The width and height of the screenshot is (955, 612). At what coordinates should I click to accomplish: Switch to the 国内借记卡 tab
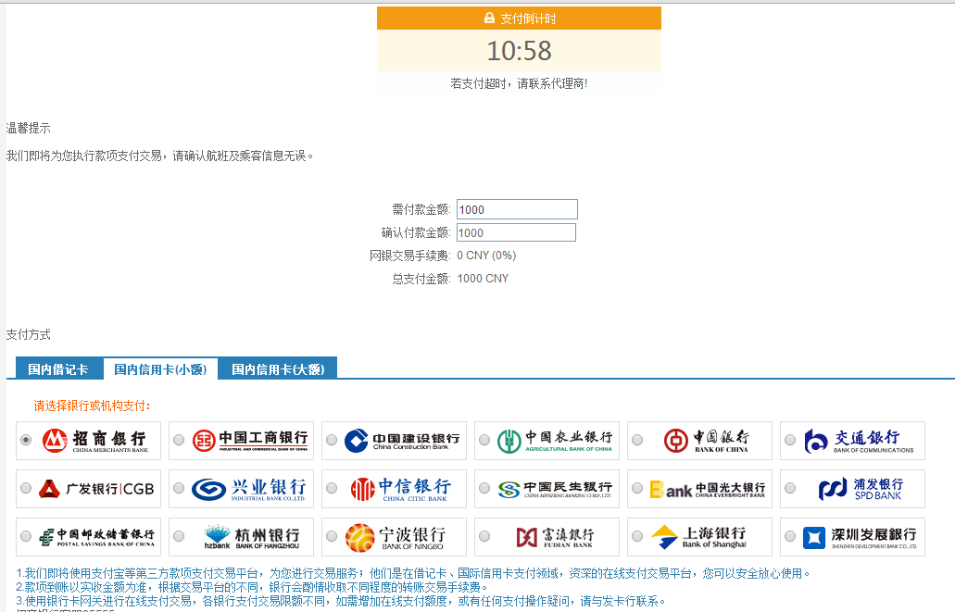[58, 368]
